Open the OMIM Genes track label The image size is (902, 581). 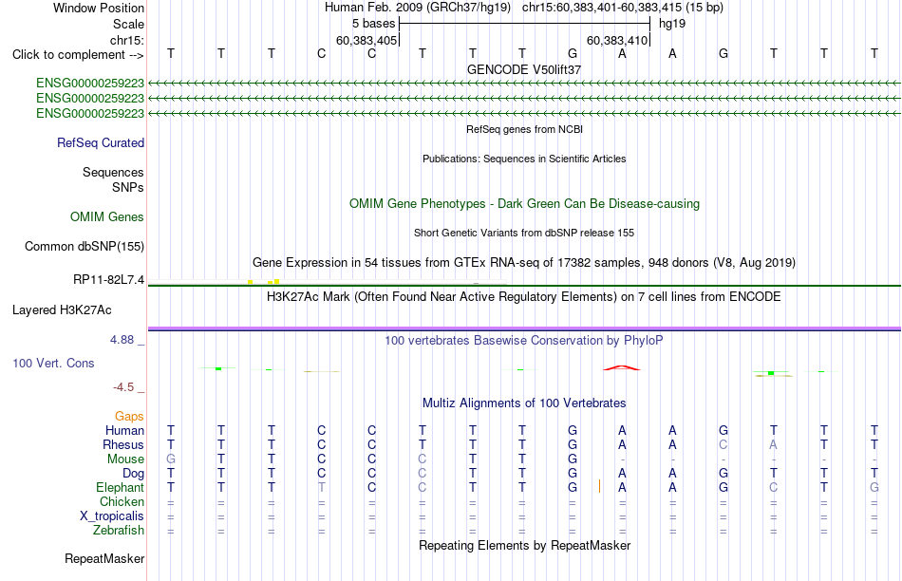(107, 216)
